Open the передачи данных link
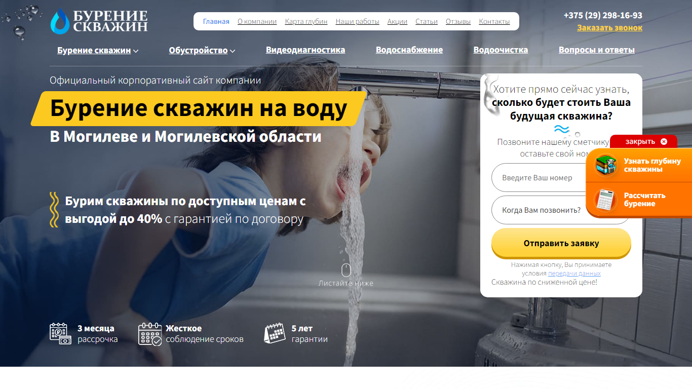Viewport: 692px width, 389px height. 574,273
